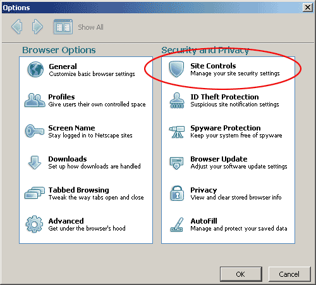Select the Screen Name key icon
Screen dimensions: 316x285
(x=35, y=131)
